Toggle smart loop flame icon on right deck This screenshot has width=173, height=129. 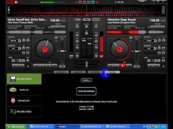click(163, 66)
